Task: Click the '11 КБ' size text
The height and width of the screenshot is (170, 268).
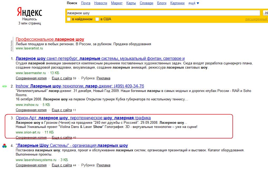Action: pos(49,132)
